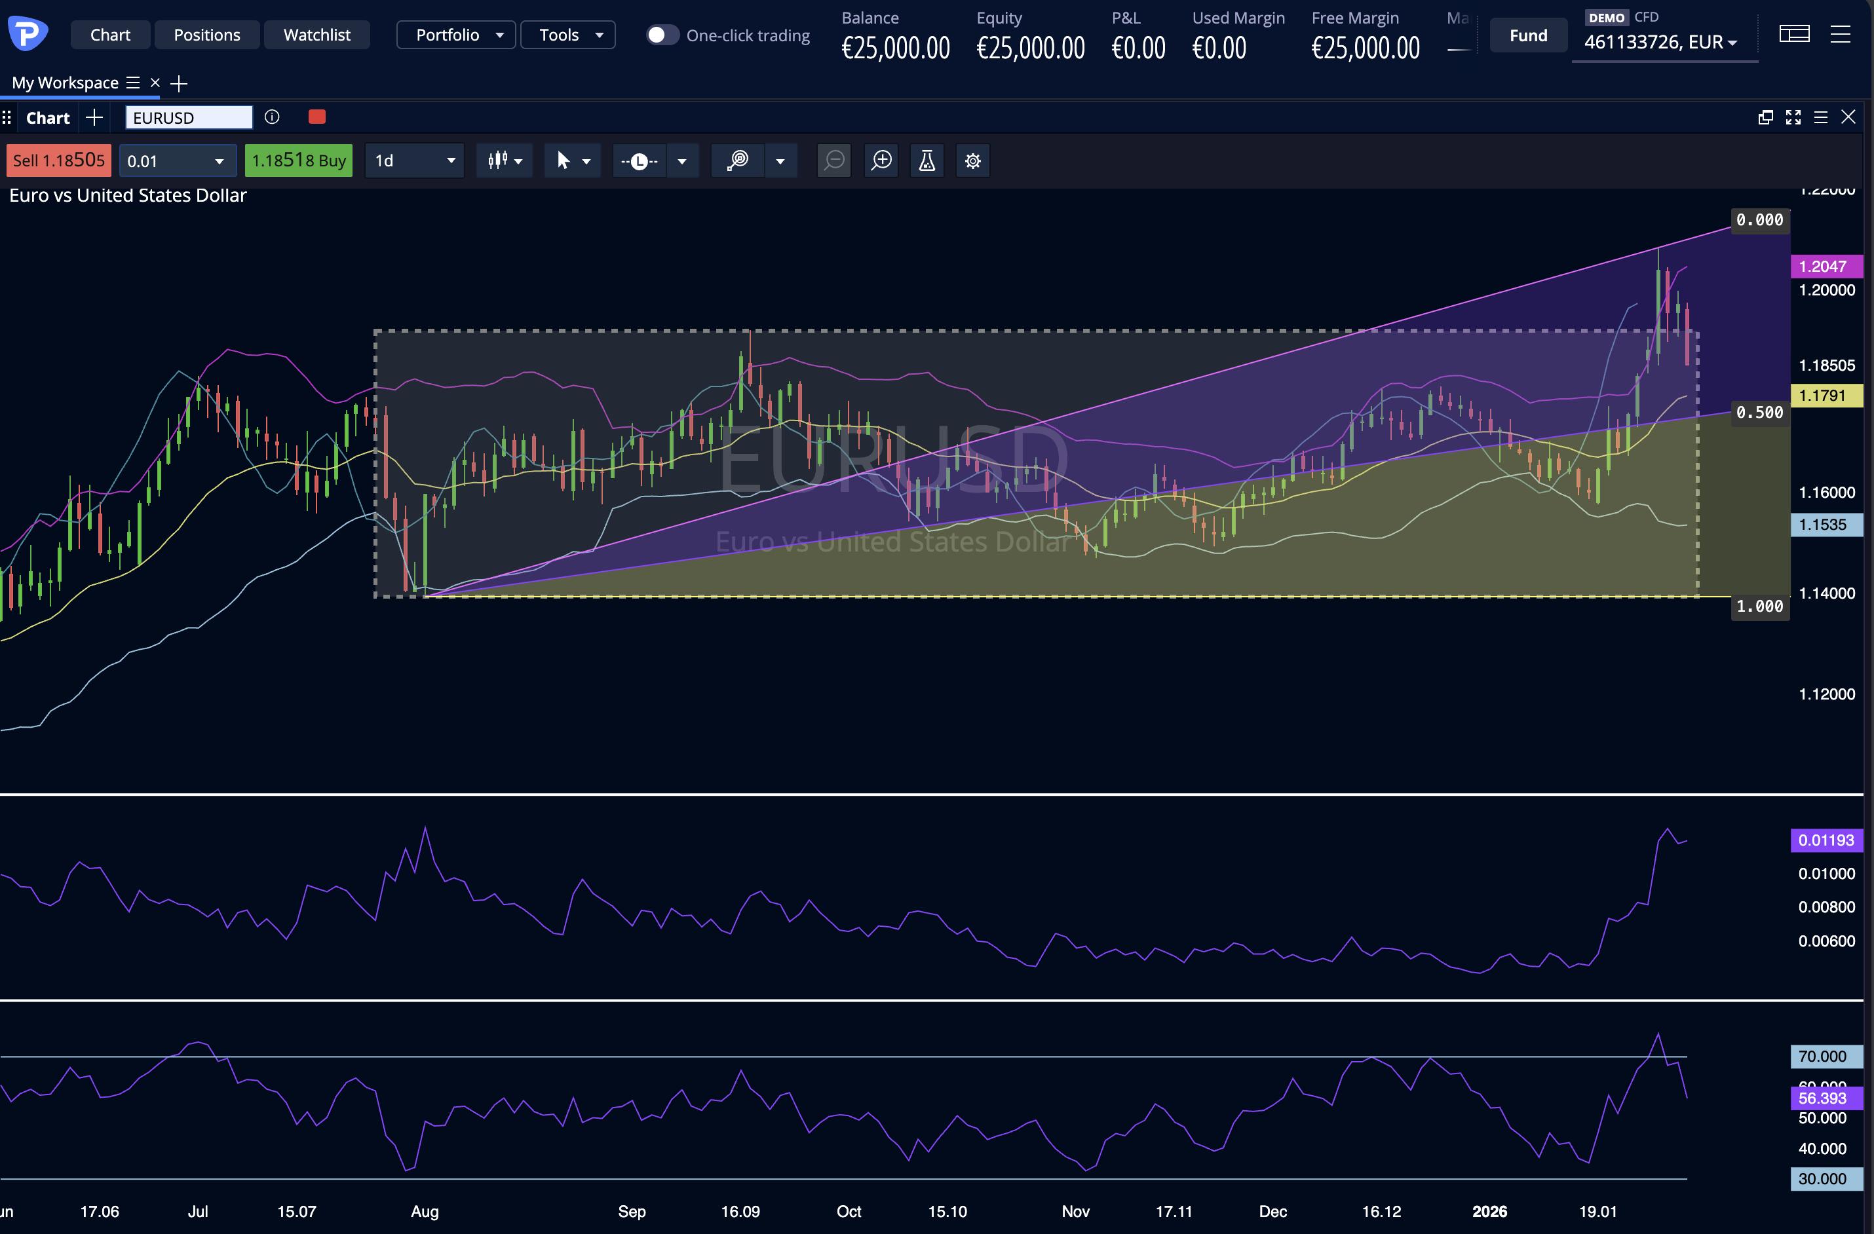Viewport: 1874px width, 1234px height.
Task: Open chart settings via gear icon
Action: coord(972,160)
